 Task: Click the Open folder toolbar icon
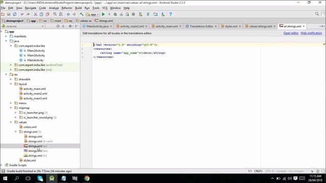(3, 14)
